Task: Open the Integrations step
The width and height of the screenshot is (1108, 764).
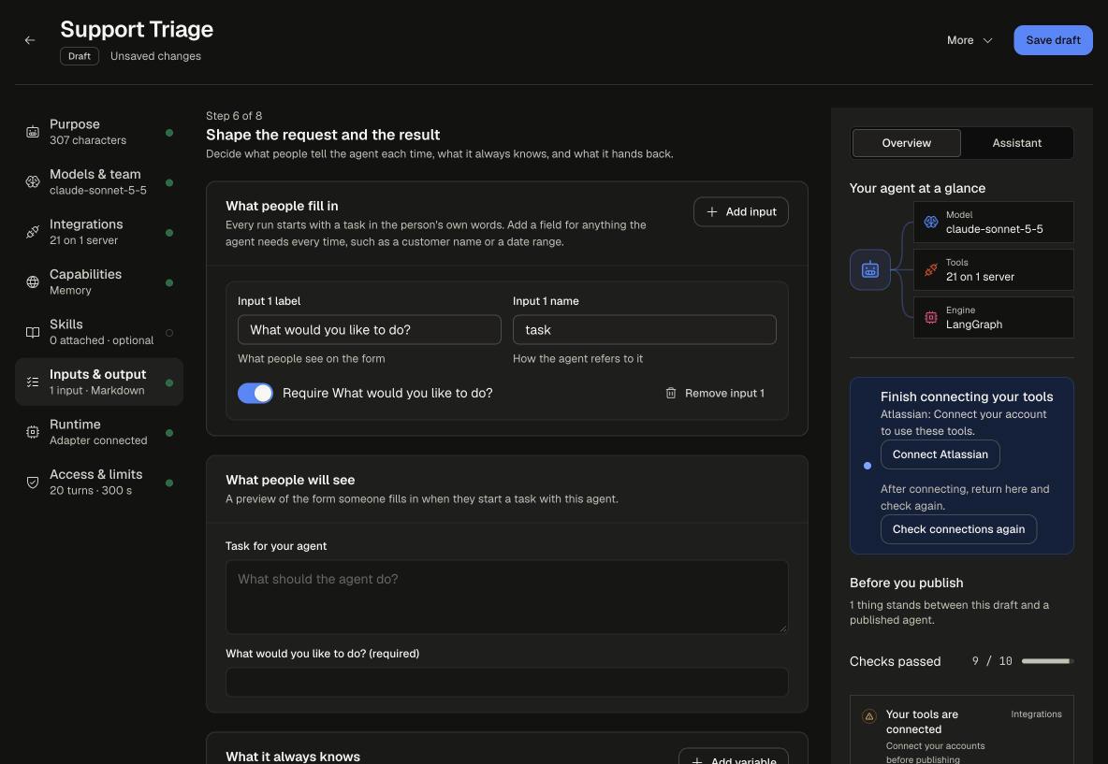Action: [99, 232]
